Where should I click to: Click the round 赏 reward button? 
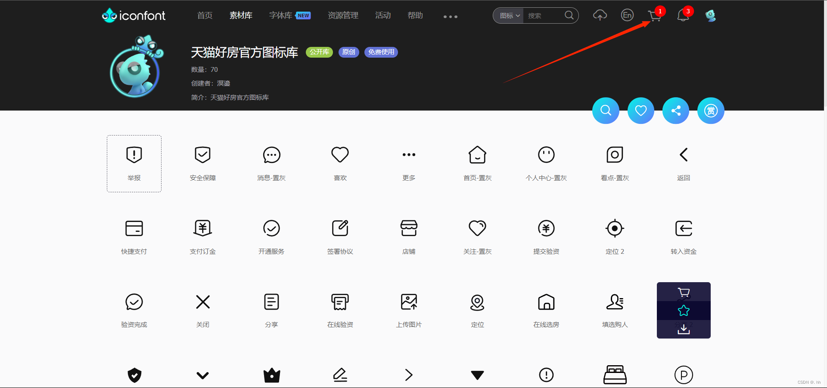(x=711, y=111)
